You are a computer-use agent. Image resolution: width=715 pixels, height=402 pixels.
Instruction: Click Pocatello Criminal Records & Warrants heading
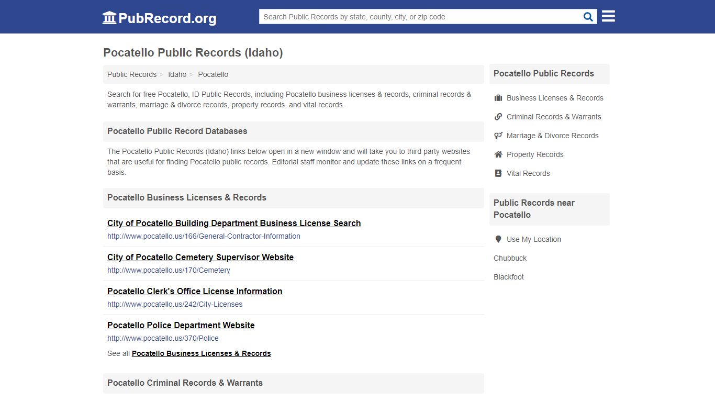[185, 383]
